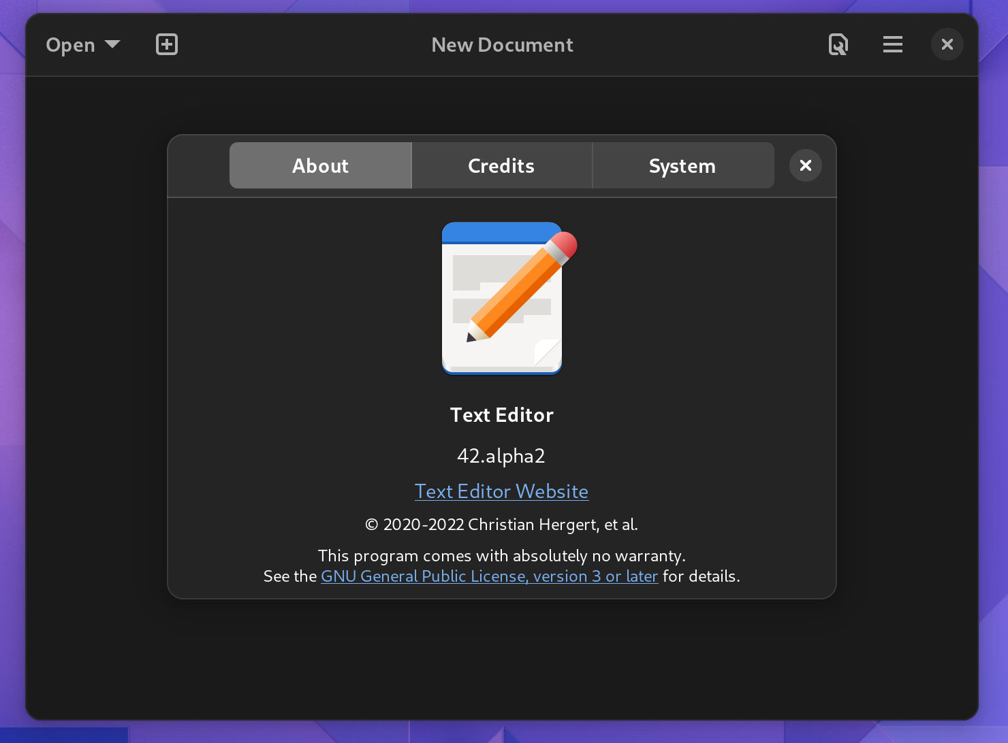Follow the Text Editor Website link
This screenshot has width=1008, height=743.
coord(501,491)
